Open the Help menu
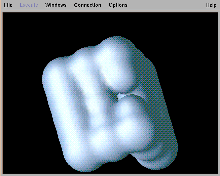Screen dimensions: 220x176 pos(211,5)
